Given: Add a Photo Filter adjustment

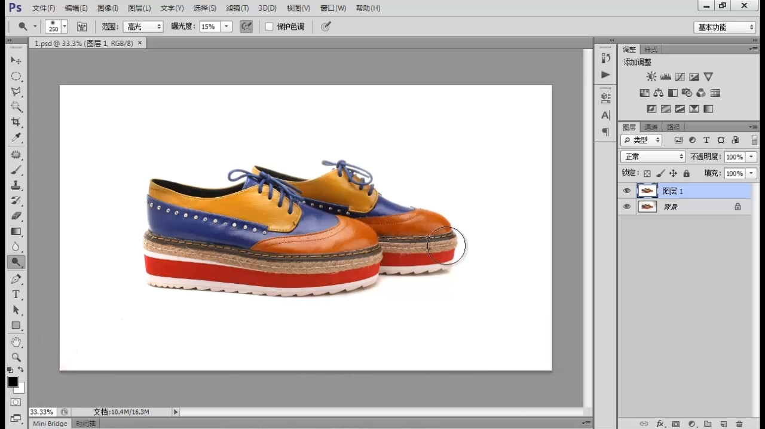Looking at the screenshot, I should (x=687, y=93).
